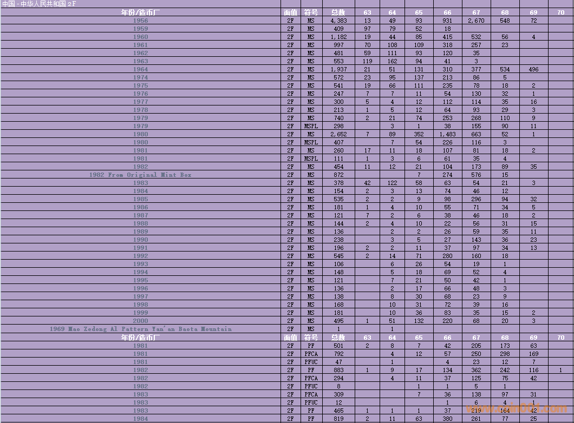574x423 pixels.
Task: Click the 2,652 total for year 1980
Action: click(x=338, y=134)
